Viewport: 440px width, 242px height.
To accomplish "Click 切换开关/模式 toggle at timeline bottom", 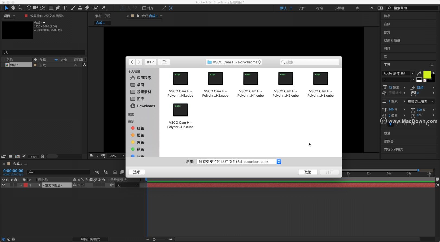I will [x=90, y=239].
